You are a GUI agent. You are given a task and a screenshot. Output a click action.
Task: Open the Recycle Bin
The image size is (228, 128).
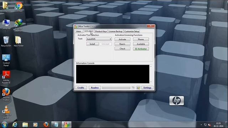click(6, 42)
